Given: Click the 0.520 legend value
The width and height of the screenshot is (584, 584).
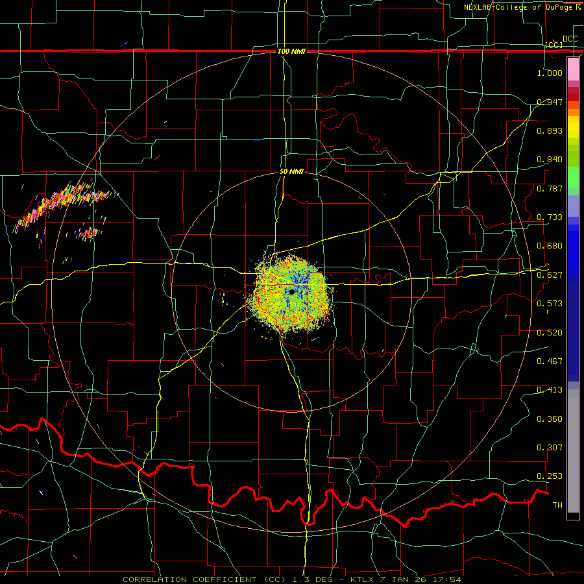Looking at the screenshot, I should click(550, 333).
